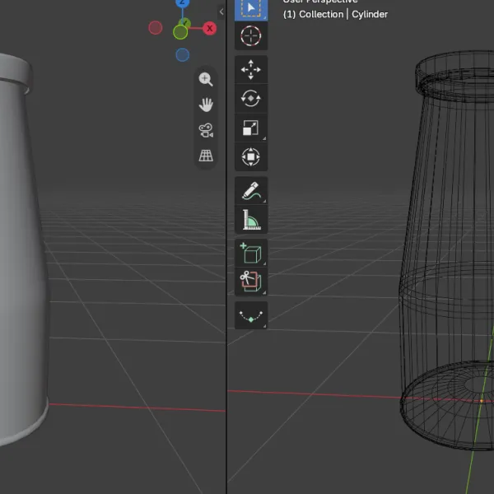This screenshot has height=494, width=494.
Task: Select the Rotate tool
Action: 251,99
